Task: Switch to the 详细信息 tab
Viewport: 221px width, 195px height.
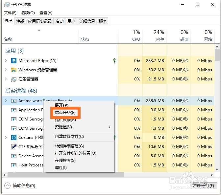Action: [x=87, y=21]
